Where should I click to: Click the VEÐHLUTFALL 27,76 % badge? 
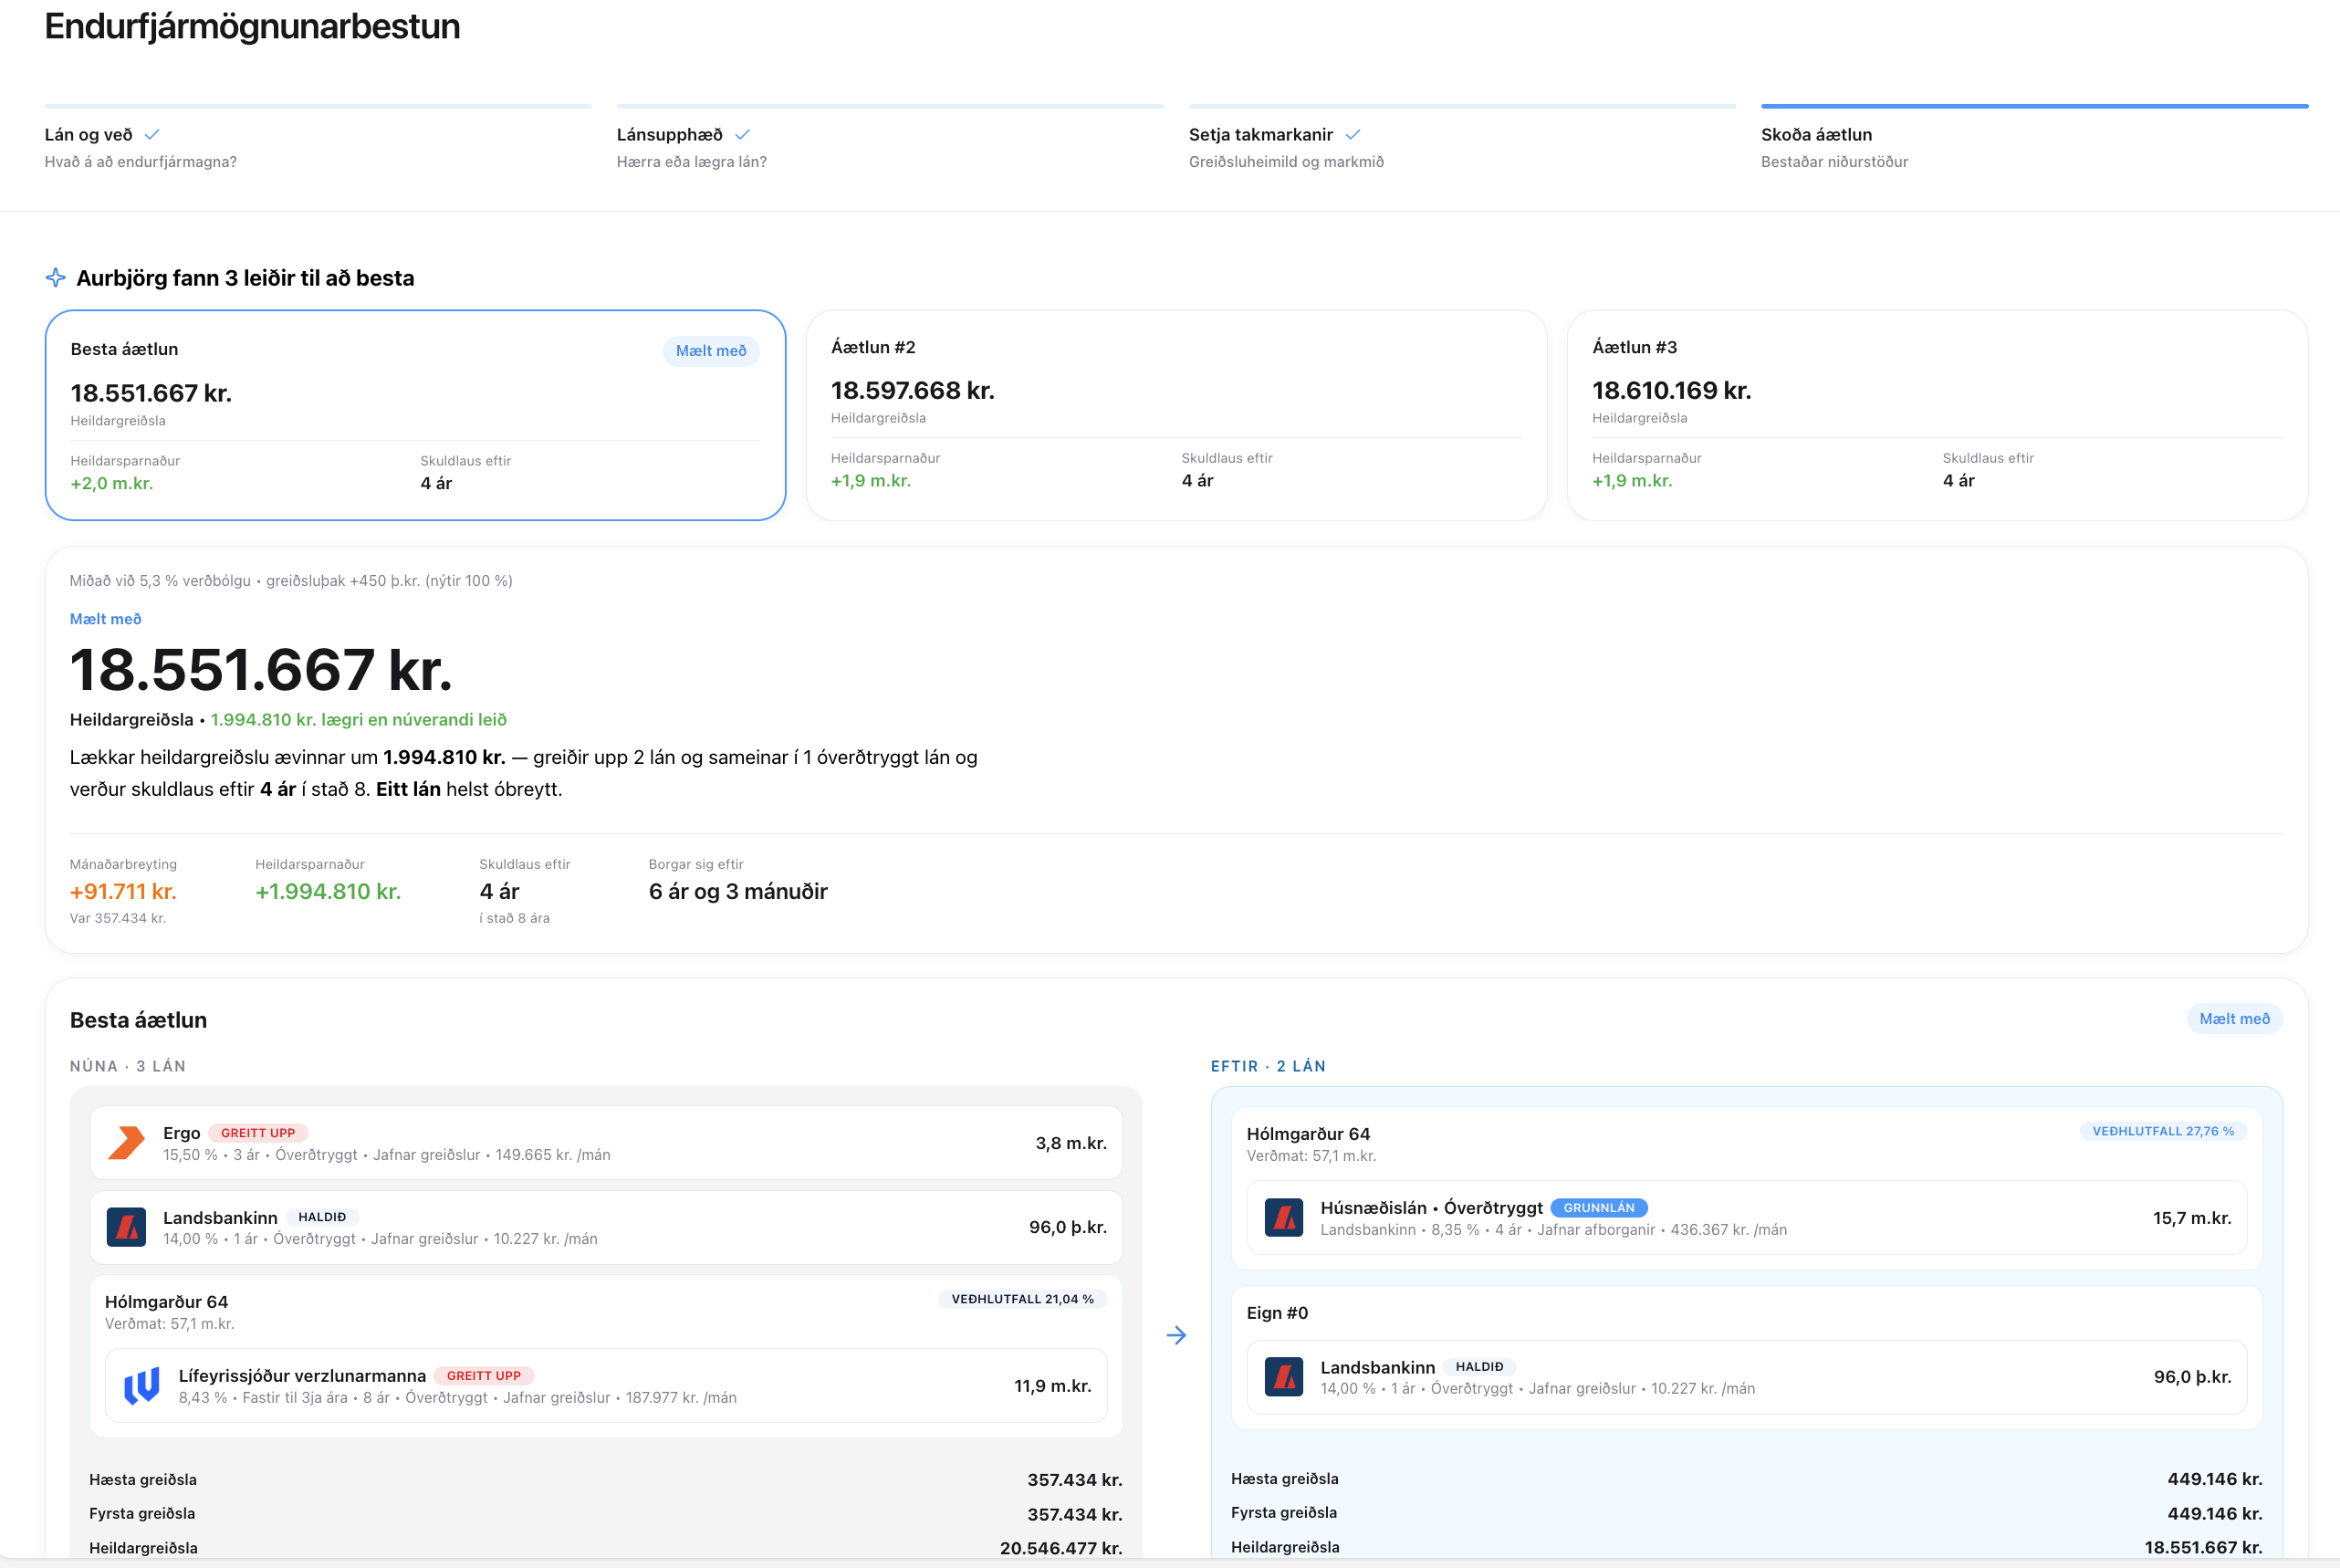(2163, 1131)
